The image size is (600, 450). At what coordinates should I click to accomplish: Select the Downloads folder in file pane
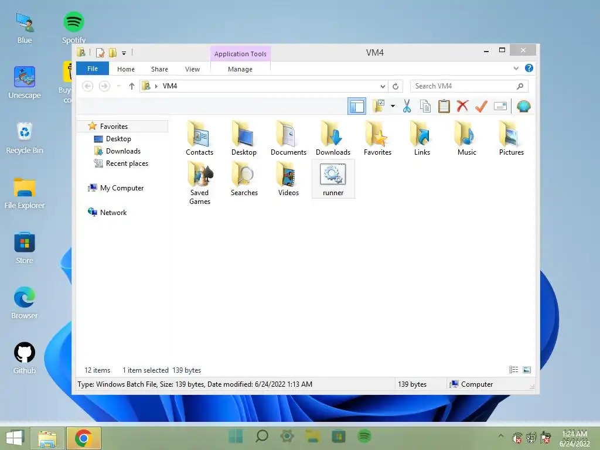[x=333, y=138]
